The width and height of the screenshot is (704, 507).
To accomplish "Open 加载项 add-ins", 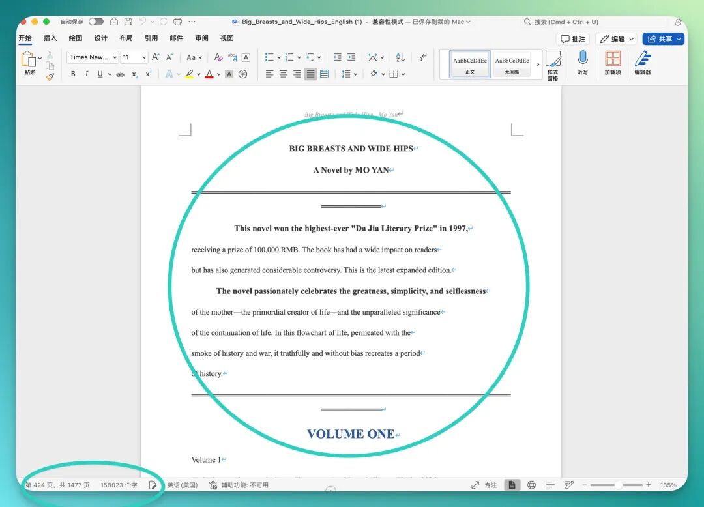I will click(x=612, y=63).
